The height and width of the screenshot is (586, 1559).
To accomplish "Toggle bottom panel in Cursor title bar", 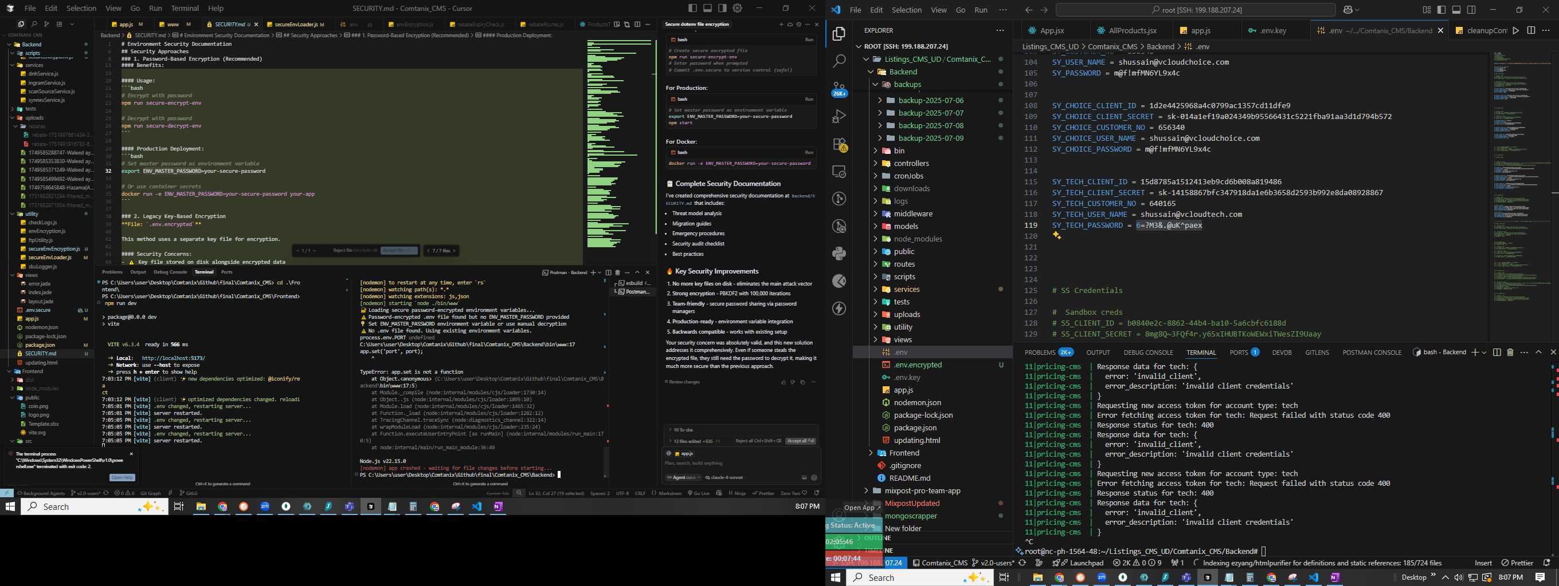I will [707, 8].
